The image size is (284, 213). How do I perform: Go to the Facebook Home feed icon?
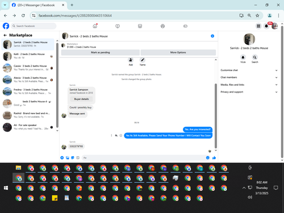point(95,26)
